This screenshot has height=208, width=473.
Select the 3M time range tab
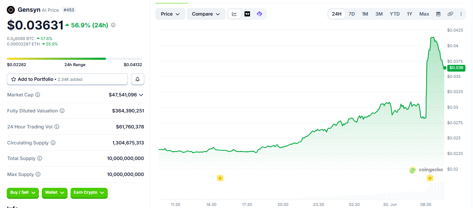[x=379, y=14]
